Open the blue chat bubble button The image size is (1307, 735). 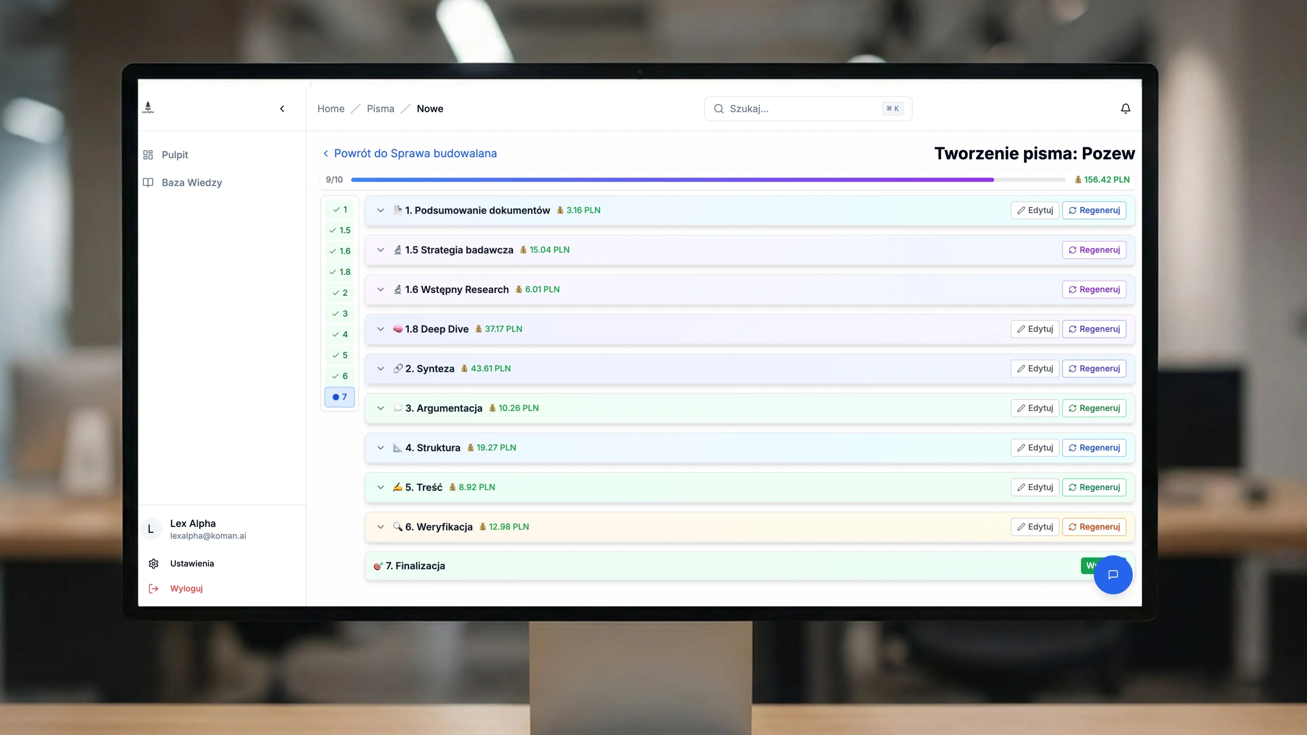[1113, 575]
